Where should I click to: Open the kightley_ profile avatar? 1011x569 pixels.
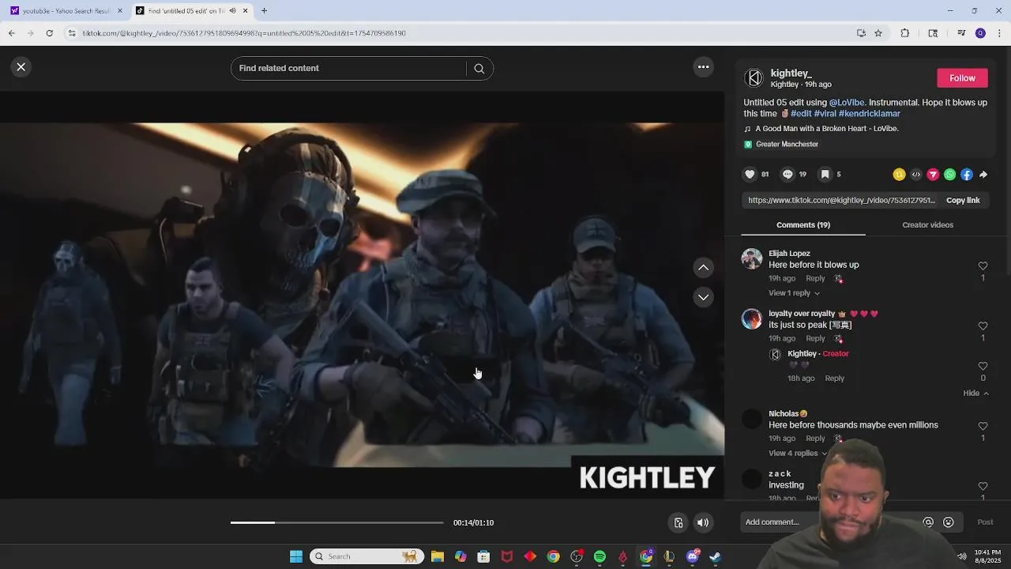754,77
